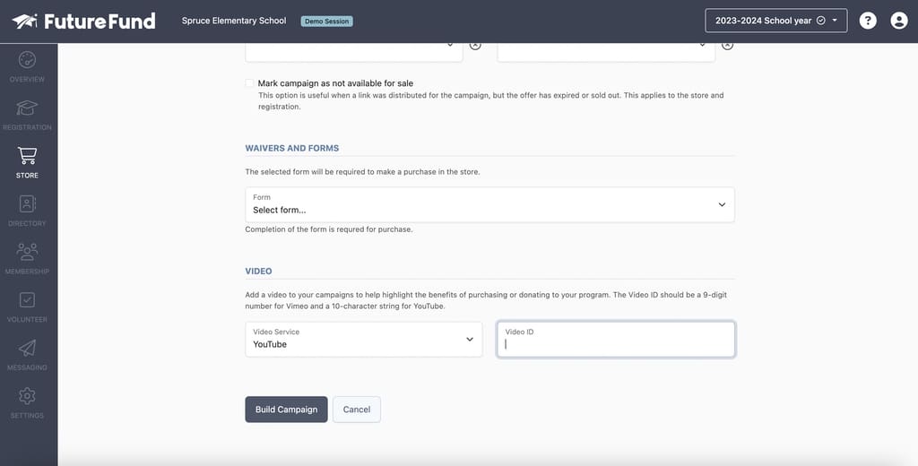Go to the MESSAGING sidebar label

tap(27, 367)
